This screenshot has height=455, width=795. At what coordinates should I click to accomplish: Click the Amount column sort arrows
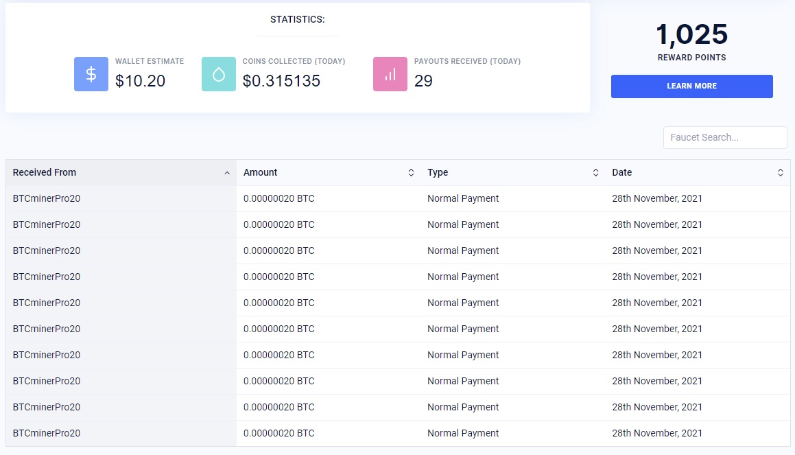(x=411, y=173)
